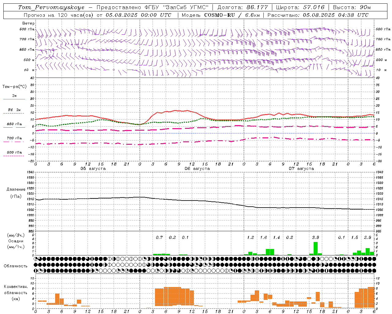Viewport: 392px width, 314px height.
Task: Click the 500 гПа entry in temperature legend
Action: (14, 152)
